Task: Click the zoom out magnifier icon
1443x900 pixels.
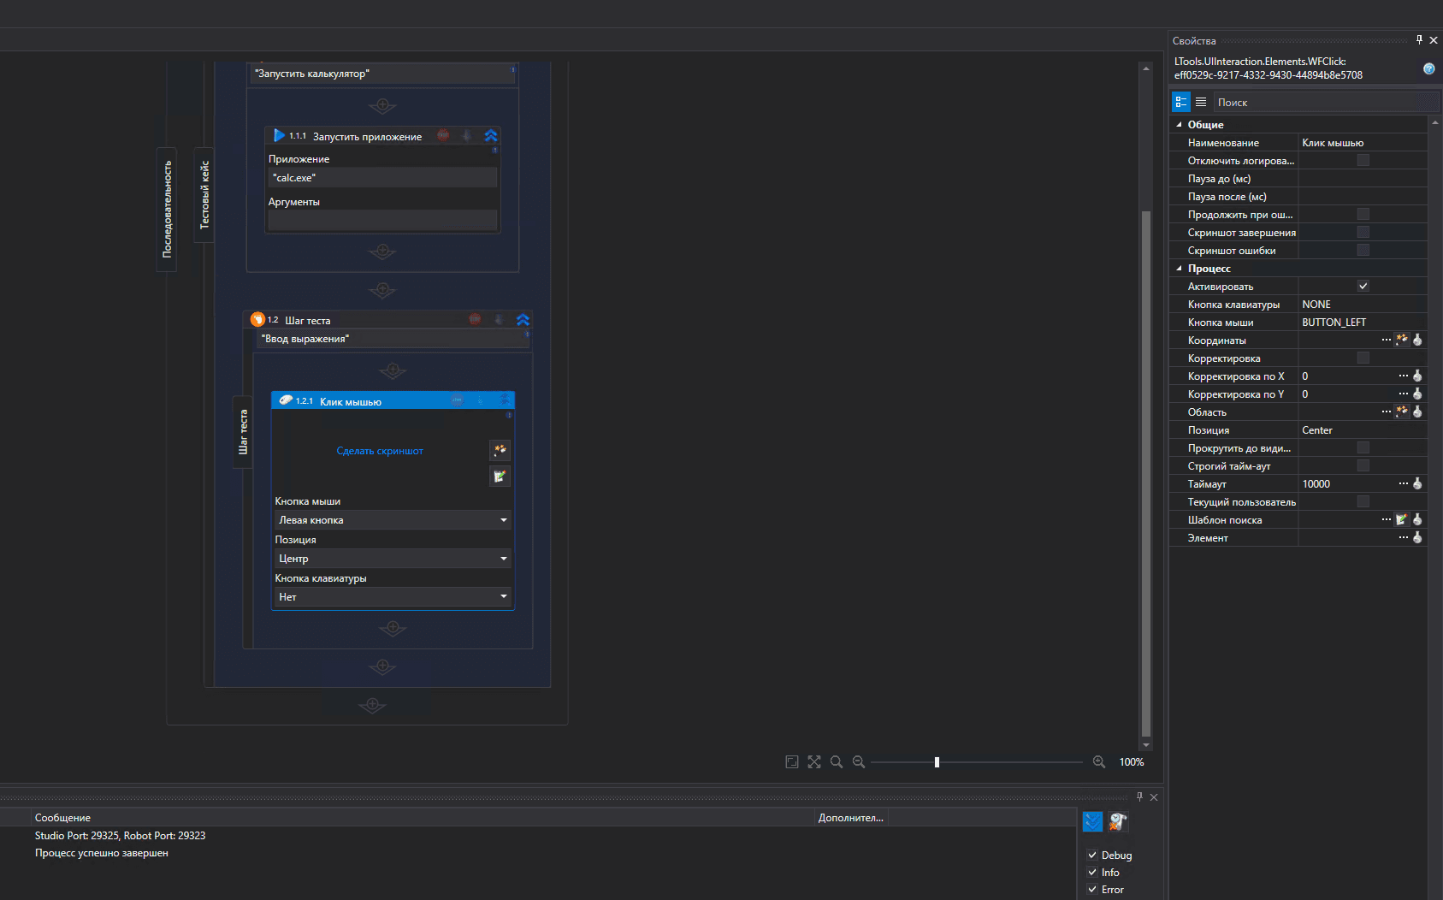Action: click(x=859, y=761)
